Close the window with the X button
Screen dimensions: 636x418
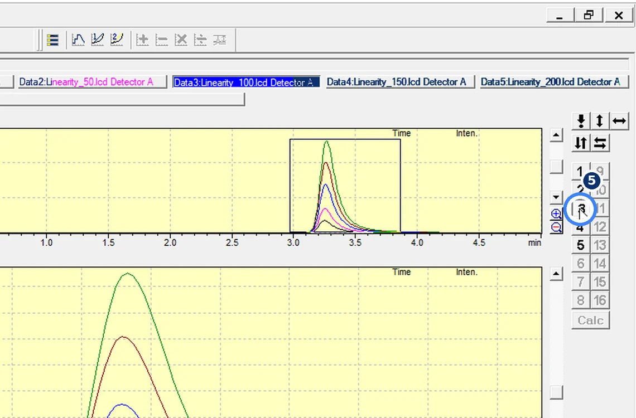(x=619, y=15)
